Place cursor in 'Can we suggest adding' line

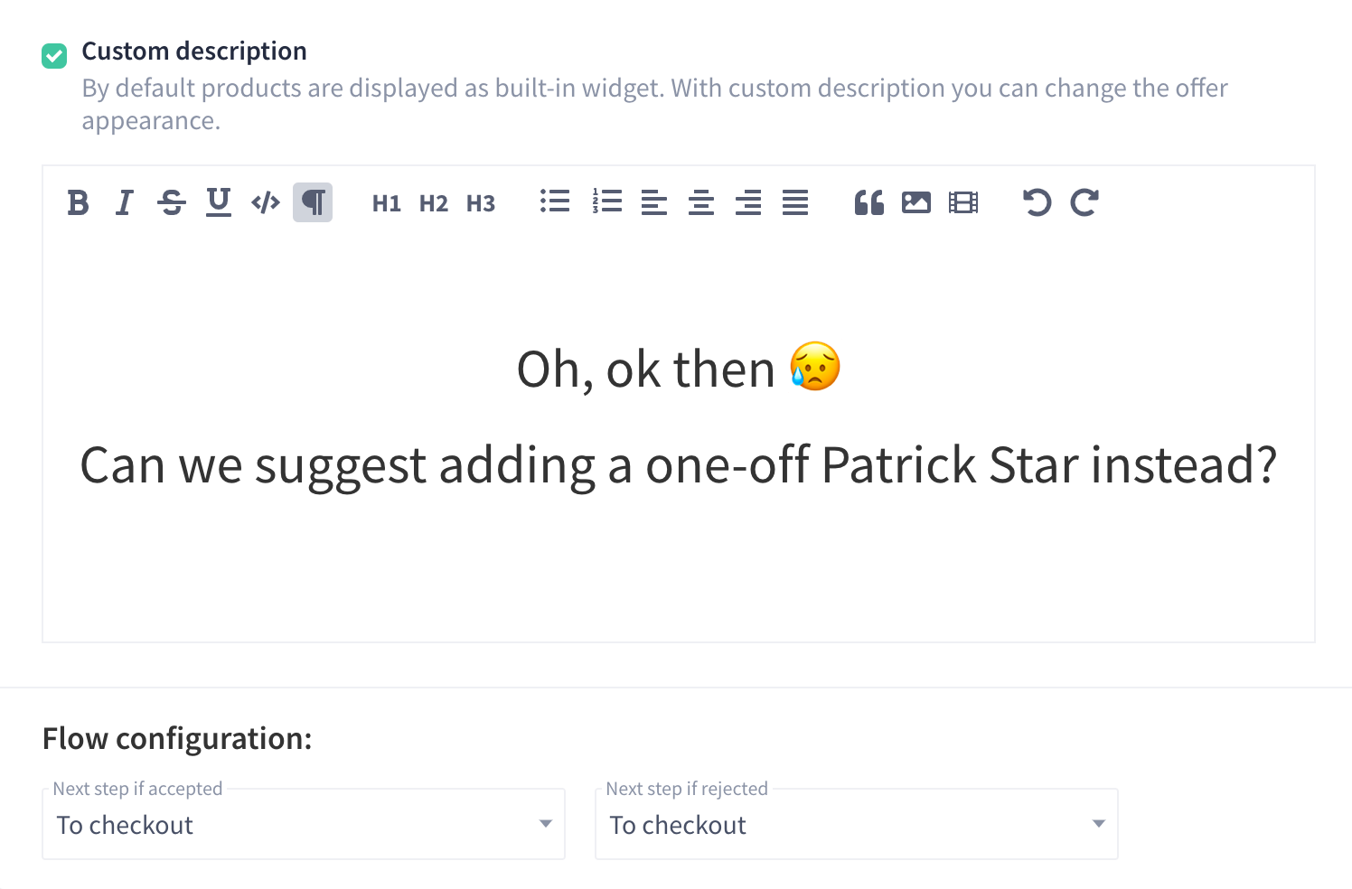[x=679, y=465]
